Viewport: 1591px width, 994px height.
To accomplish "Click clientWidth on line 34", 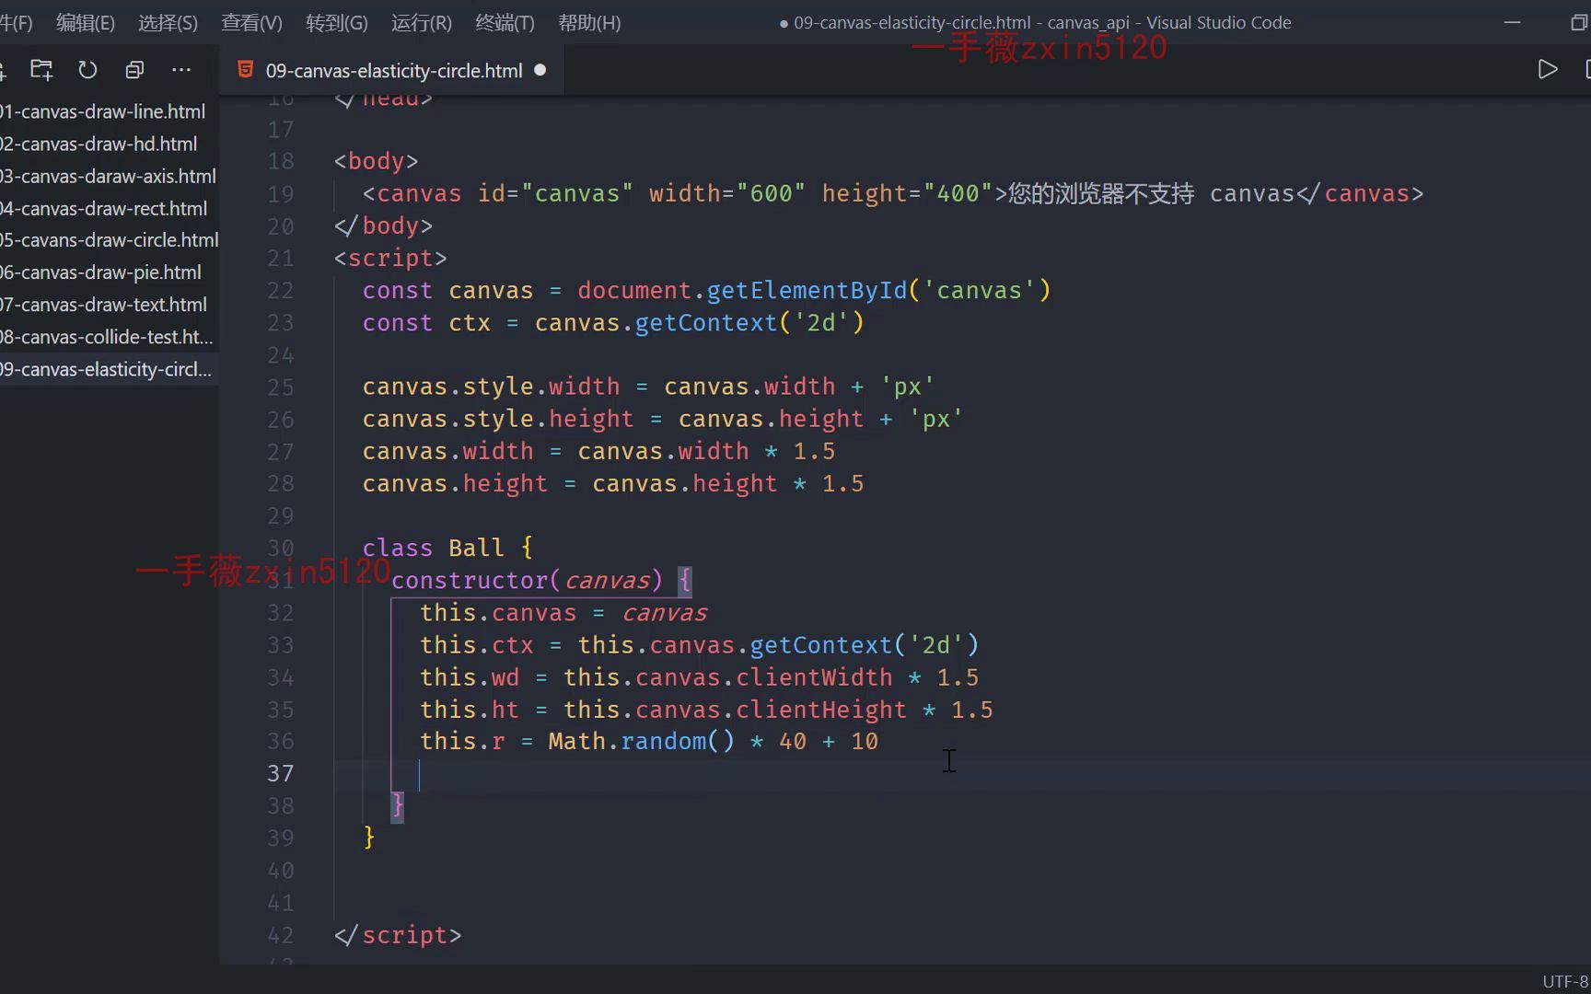I will coord(814,677).
